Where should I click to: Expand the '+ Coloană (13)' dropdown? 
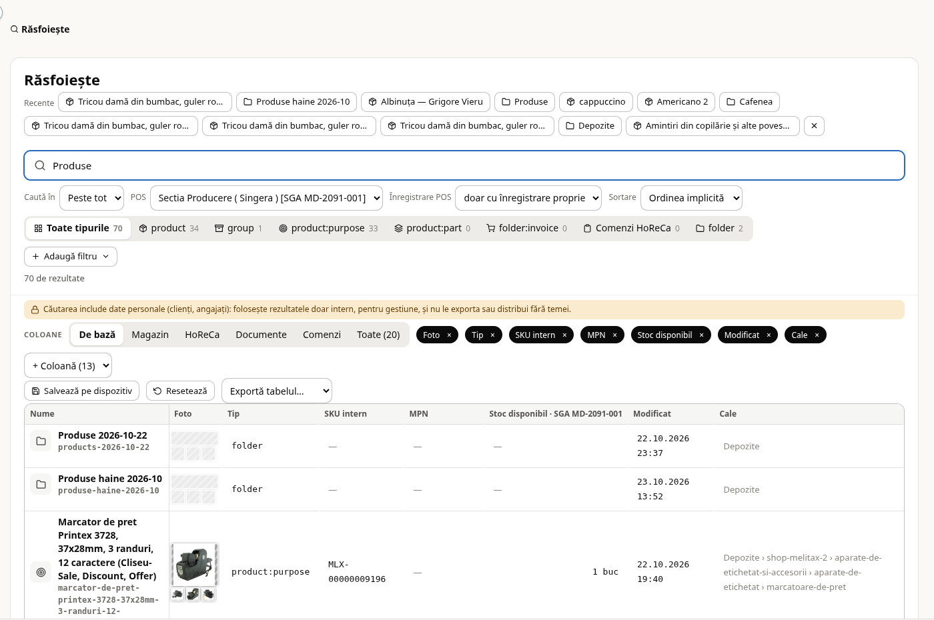click(68, 366)
